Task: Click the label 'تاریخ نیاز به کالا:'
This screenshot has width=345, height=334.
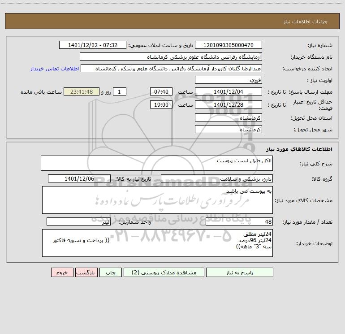Action: pyautogui.click(x=133, y=179)
